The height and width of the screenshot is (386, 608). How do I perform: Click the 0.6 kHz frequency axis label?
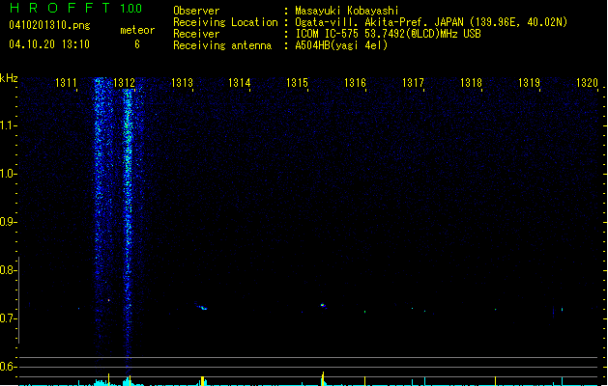coord(8,367)
